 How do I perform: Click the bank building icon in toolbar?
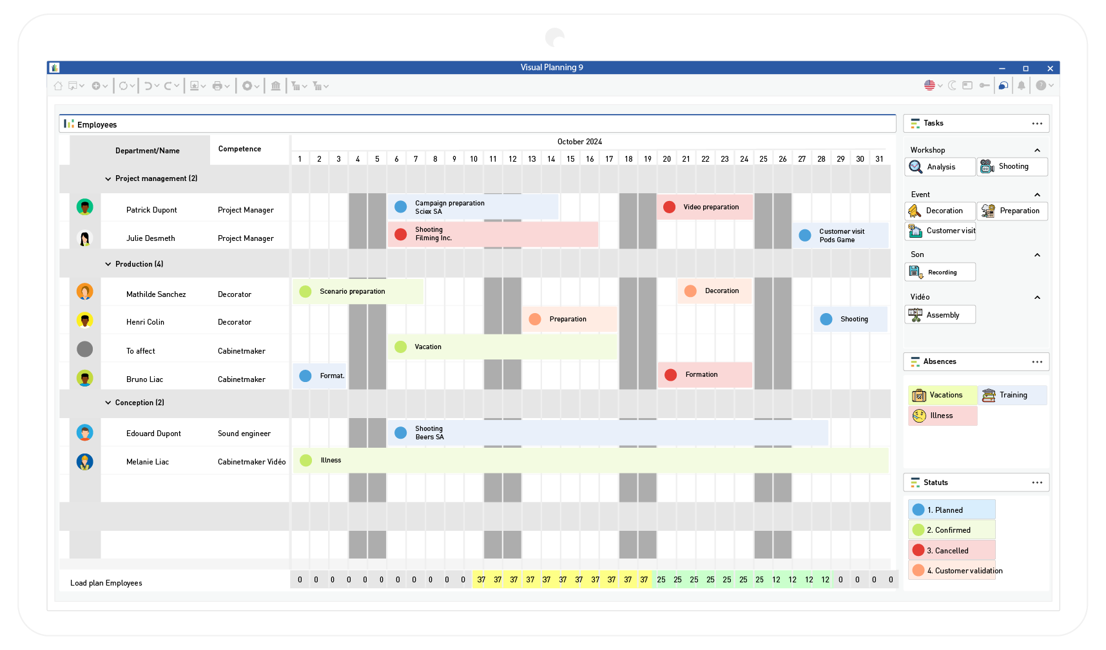click(x=276, y=86)
